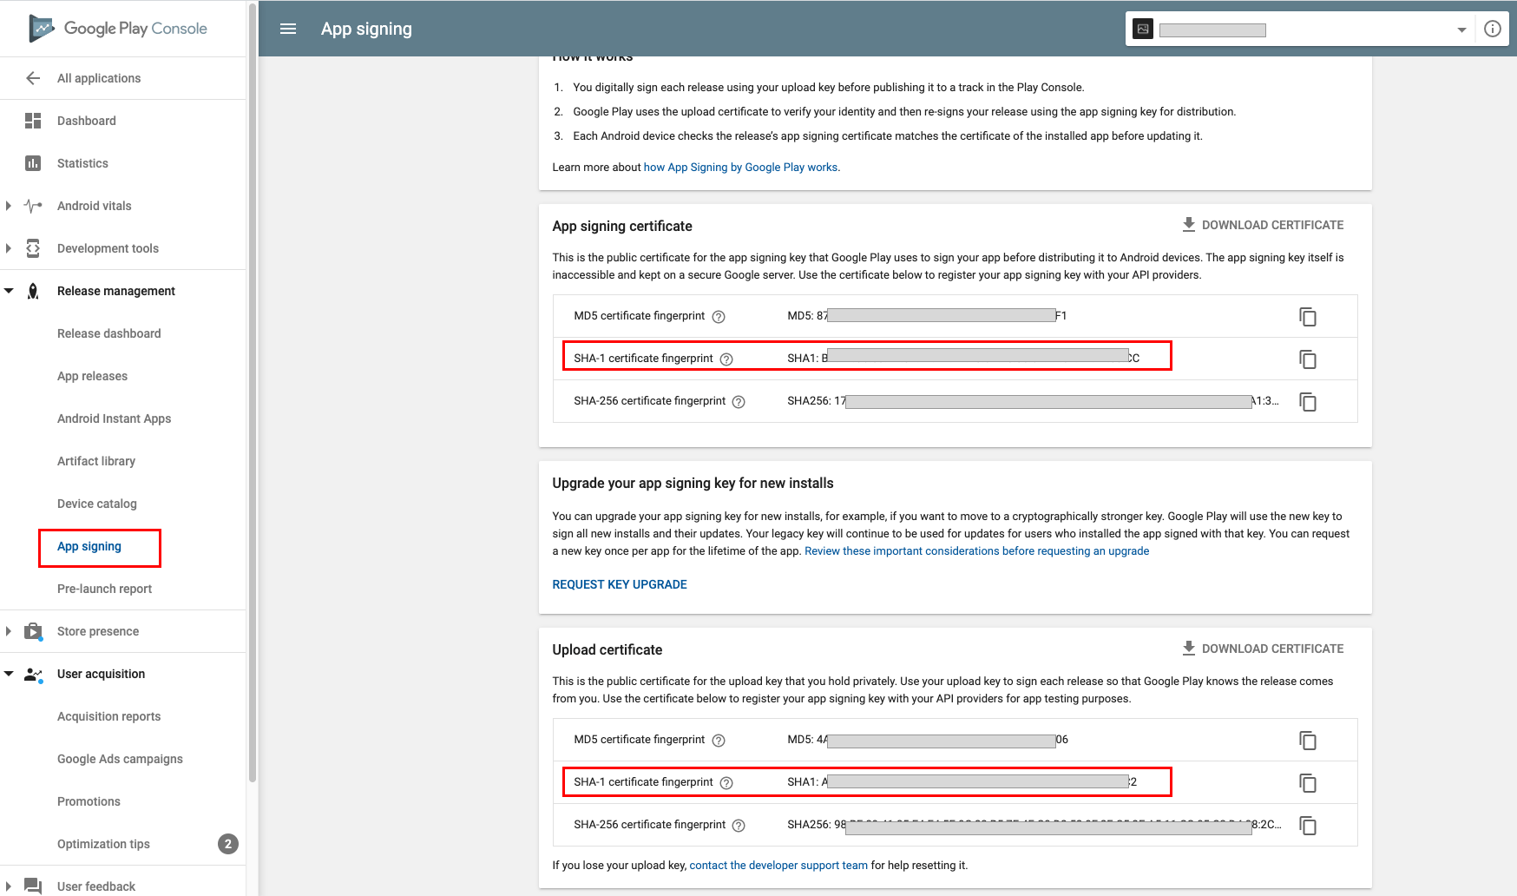Screen dimensions: 1517x896
Task: Open help for upload MD5 certificate fingerprint
Action: 719,741
